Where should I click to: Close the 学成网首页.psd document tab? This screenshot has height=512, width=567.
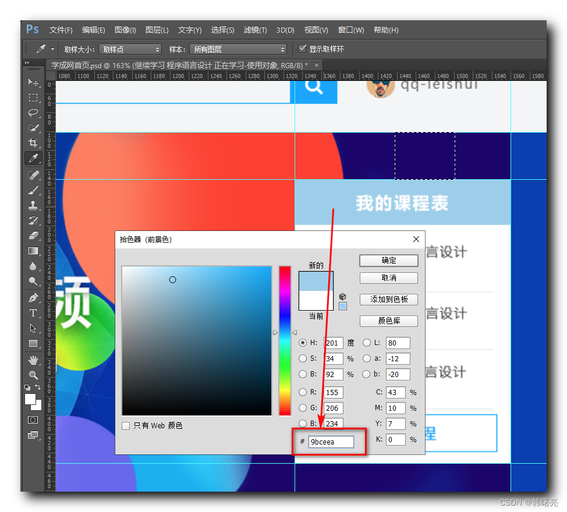click(x=317, y=65)
